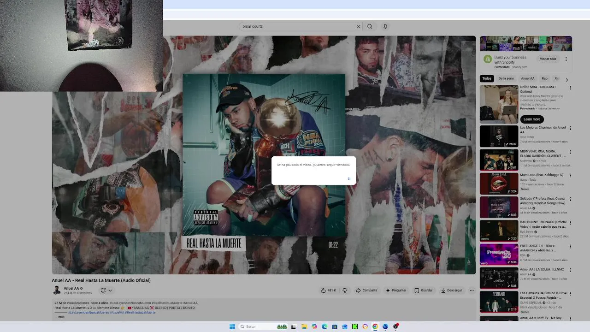
Task: Open 'FREELANCE 2.0' video thumbnail
Action: (499, 255)
